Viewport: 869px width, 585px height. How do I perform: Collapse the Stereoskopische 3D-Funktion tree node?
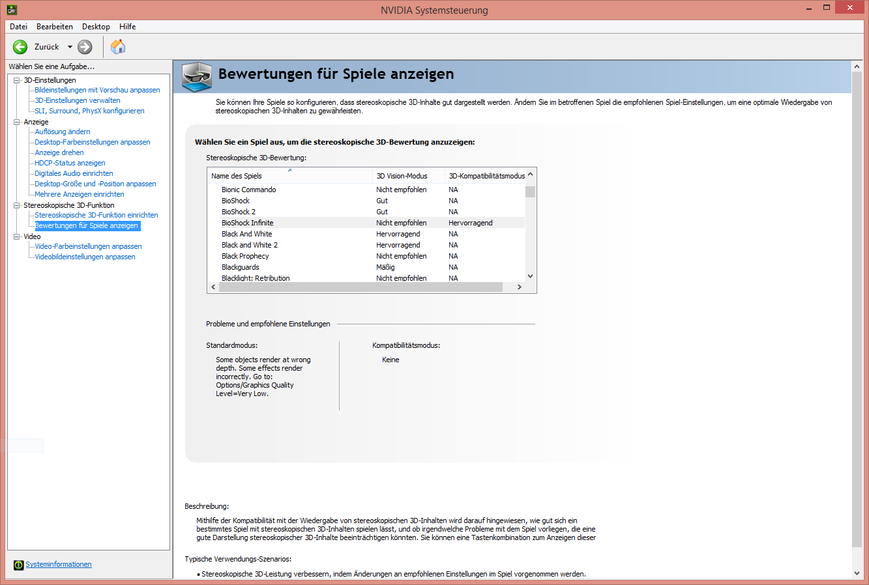point(17,205)
